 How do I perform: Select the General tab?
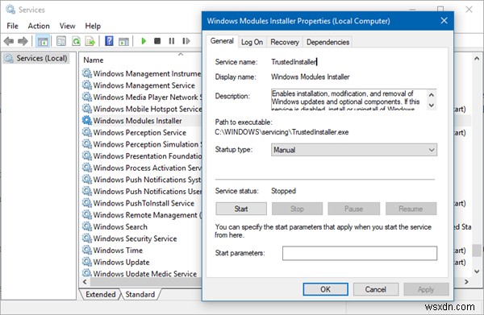pos(222,41)
